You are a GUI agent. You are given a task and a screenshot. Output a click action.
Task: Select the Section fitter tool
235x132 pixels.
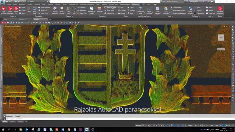pos(131,10)
